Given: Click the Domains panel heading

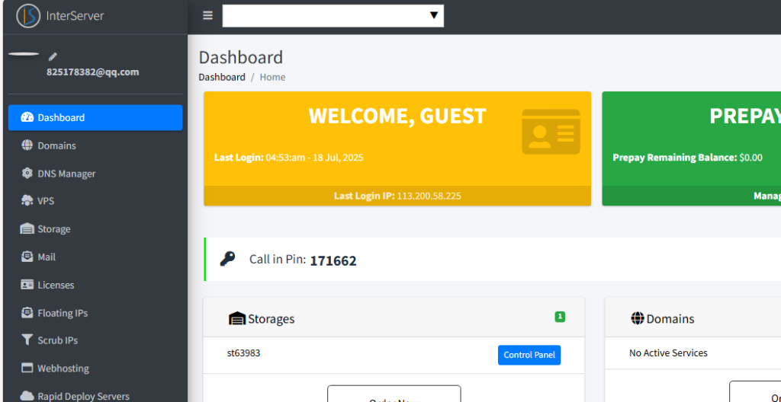Looking at the screenshot, I should point(670,319).
